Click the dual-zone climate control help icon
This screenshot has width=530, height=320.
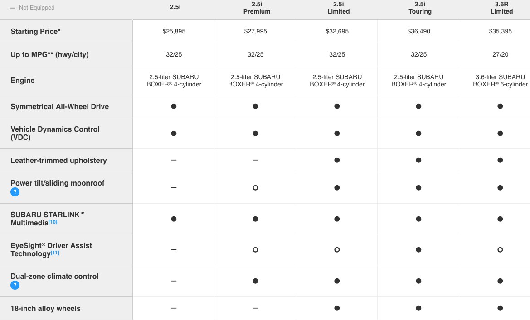tap(15, 285)
